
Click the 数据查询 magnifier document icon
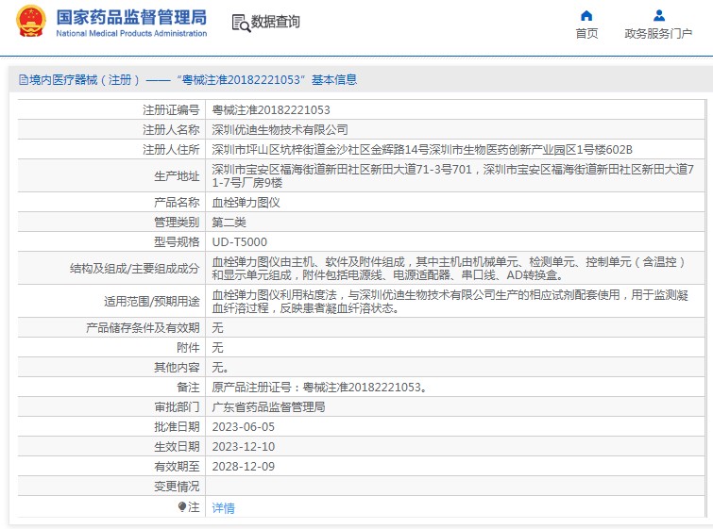point(240,23)
